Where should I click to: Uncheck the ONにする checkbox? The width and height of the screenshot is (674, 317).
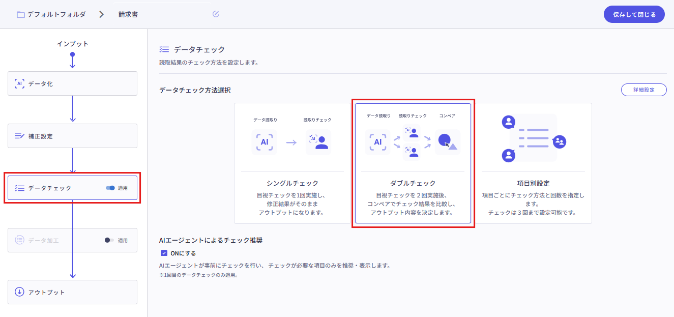pos(164,253)
